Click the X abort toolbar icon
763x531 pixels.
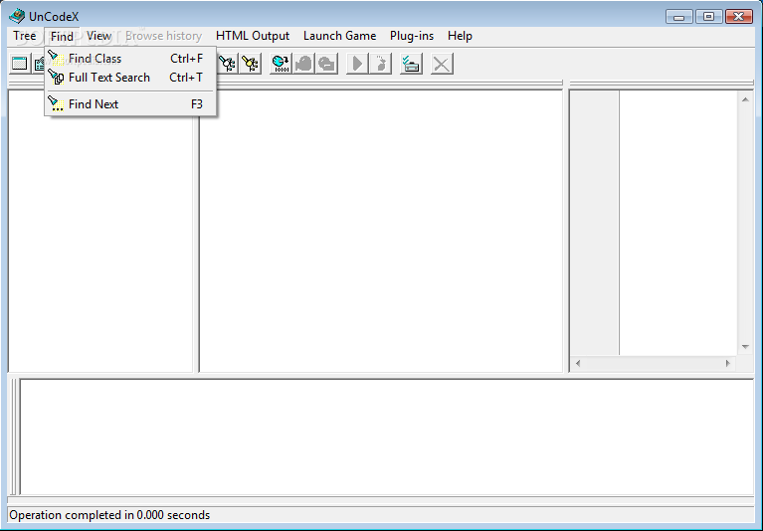tap(442, 64)
